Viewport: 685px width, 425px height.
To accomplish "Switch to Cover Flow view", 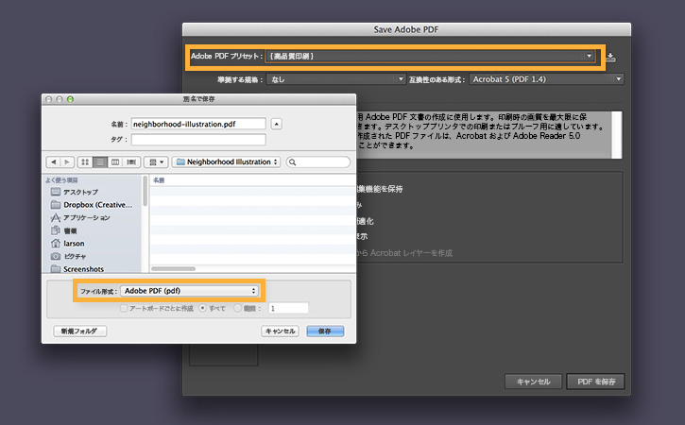I will pos(131,162).
